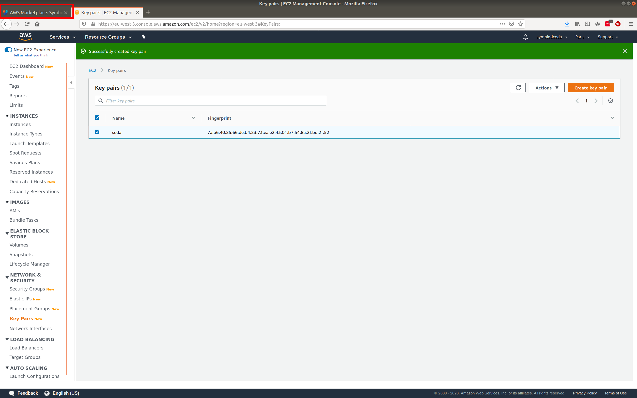637x398 pixels.
Task: Uncheck the seda key pair checkbox
Action: pyautogui.click(x=97, y=132)
